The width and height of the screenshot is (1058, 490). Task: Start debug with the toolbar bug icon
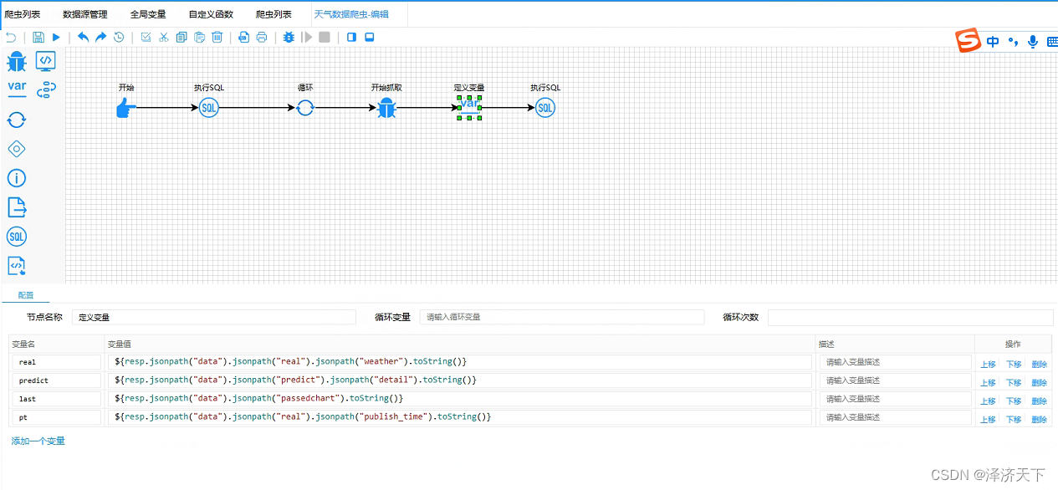(289, 38)
